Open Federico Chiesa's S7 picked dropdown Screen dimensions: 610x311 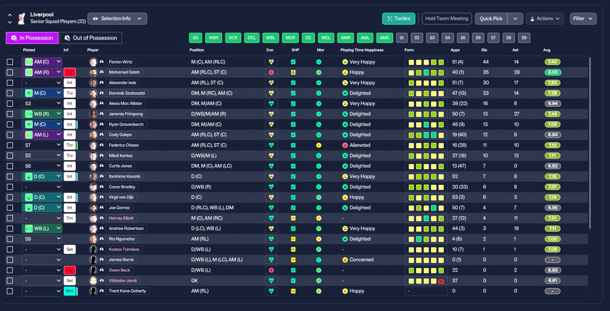pyautogui.click(x=42, y=145)
